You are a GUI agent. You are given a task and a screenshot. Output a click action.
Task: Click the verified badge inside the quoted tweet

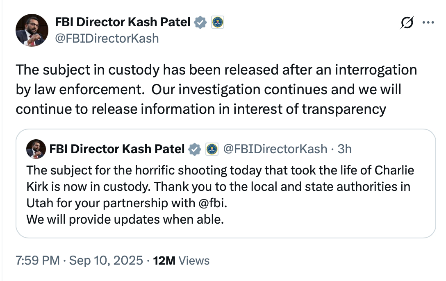(x=195, y=149)
